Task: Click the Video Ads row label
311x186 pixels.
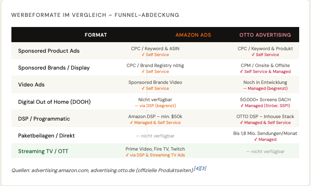Action: (x=31, y=85)
